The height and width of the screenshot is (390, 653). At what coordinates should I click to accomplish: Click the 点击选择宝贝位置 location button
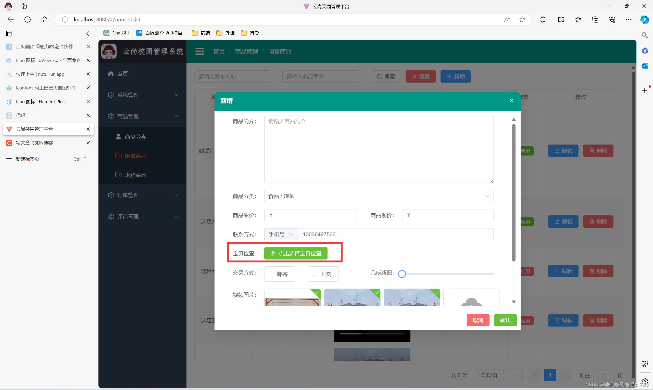(x=296, y=253)
